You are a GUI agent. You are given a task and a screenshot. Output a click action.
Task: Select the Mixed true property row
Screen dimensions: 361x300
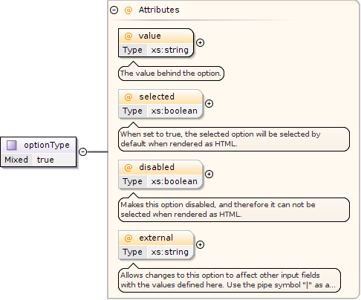(39, 160)
